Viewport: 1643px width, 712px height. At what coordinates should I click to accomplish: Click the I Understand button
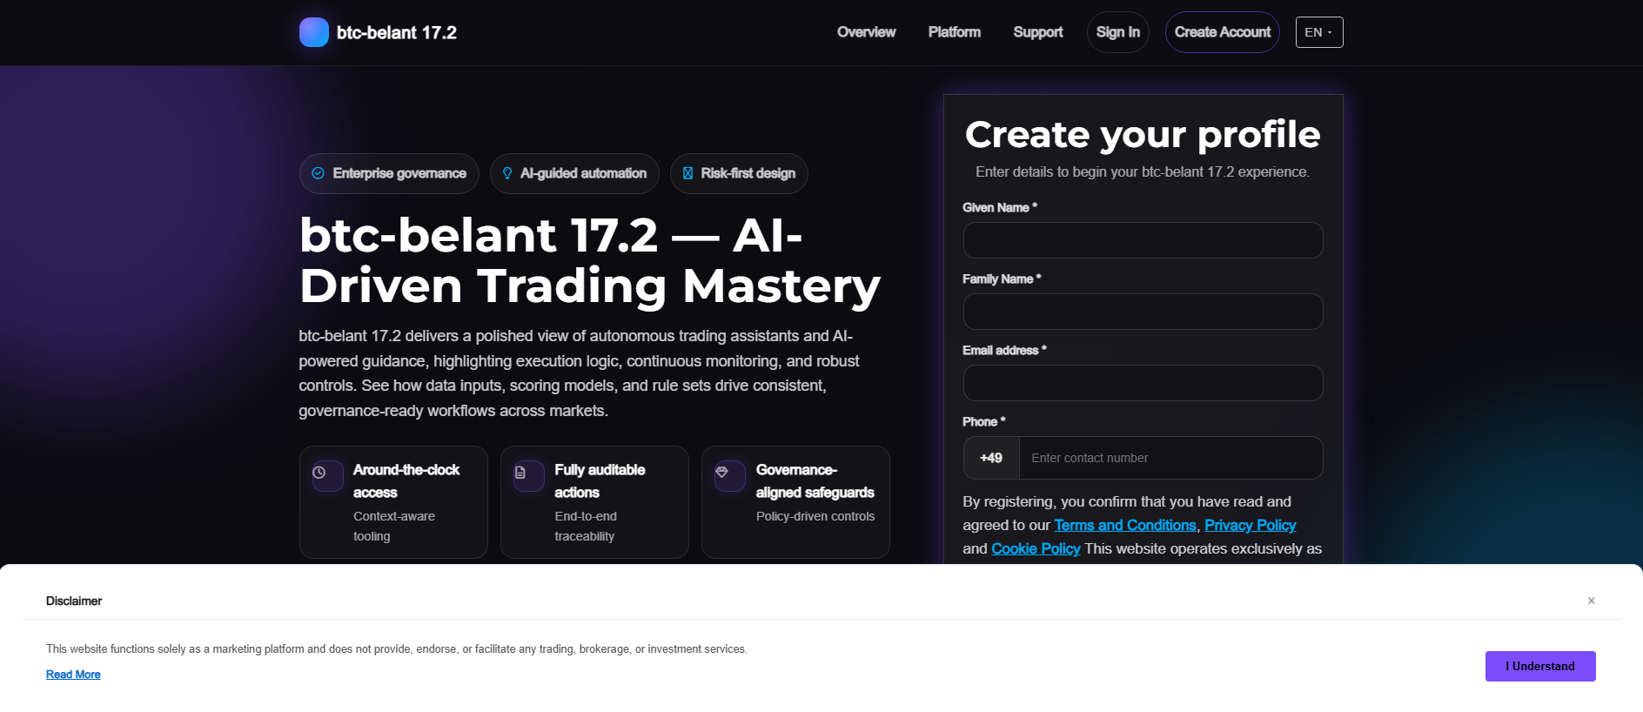click(x=1540, y=666)
